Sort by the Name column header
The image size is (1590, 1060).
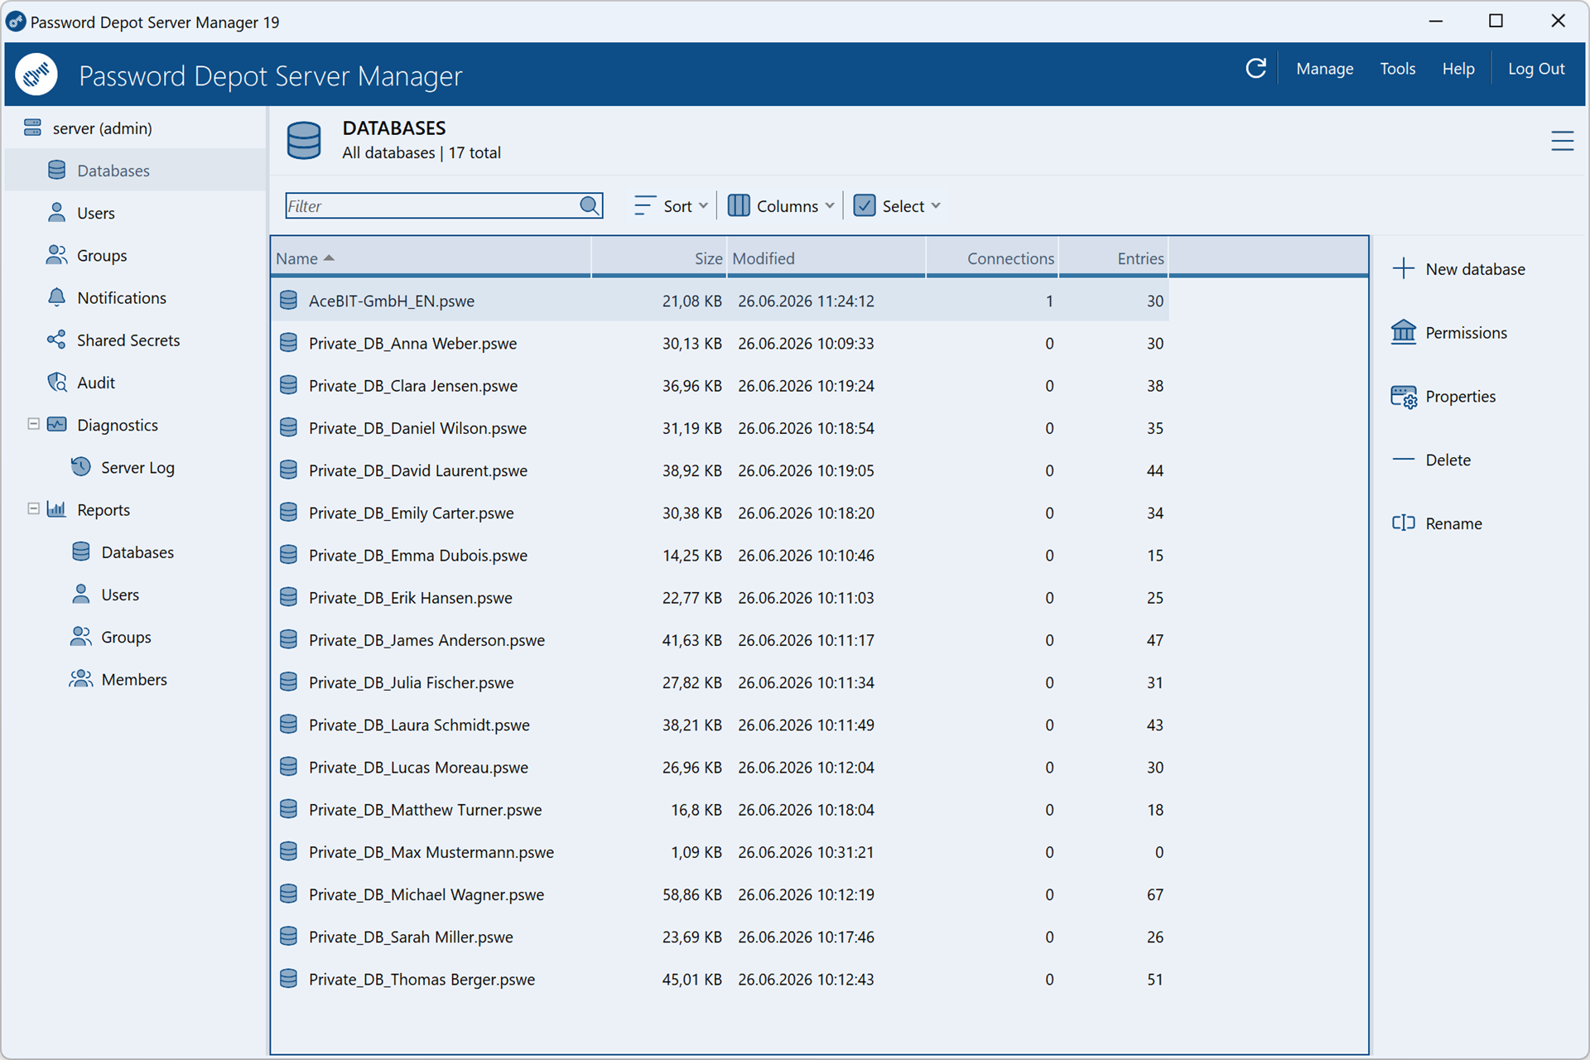(x=431, y=258)
